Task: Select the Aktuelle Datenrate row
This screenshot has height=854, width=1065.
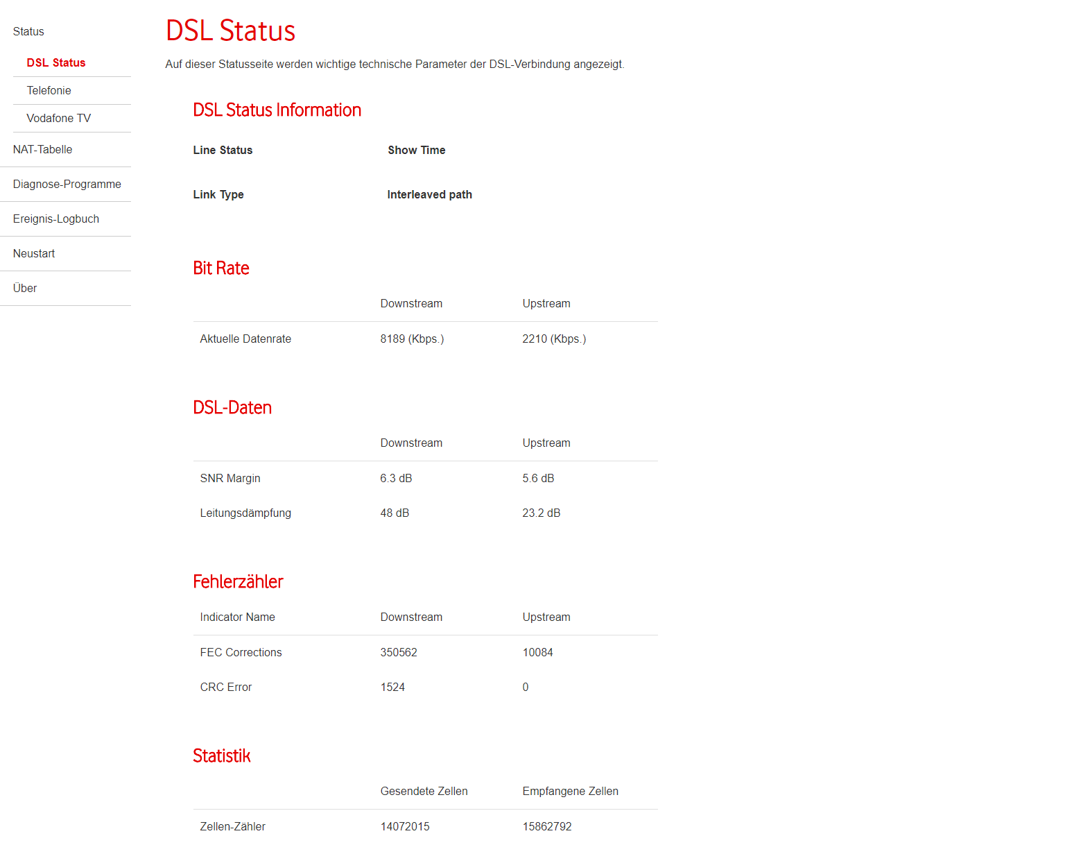Action: [245, 339]
